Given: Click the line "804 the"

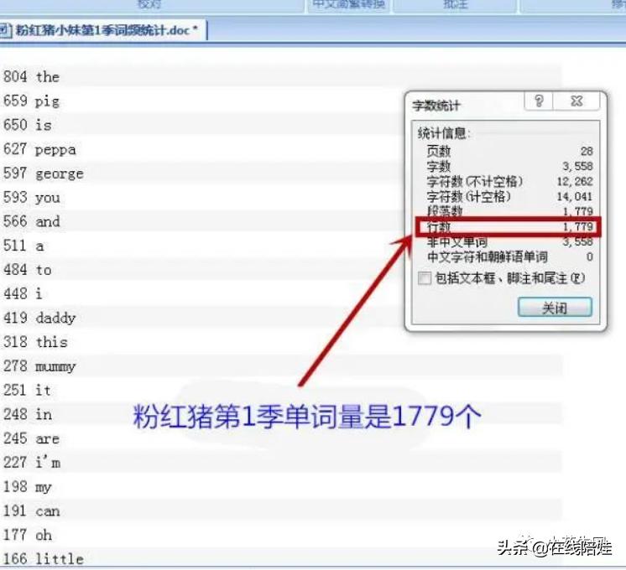Looking at the screenshot, I should pos(31,76).
